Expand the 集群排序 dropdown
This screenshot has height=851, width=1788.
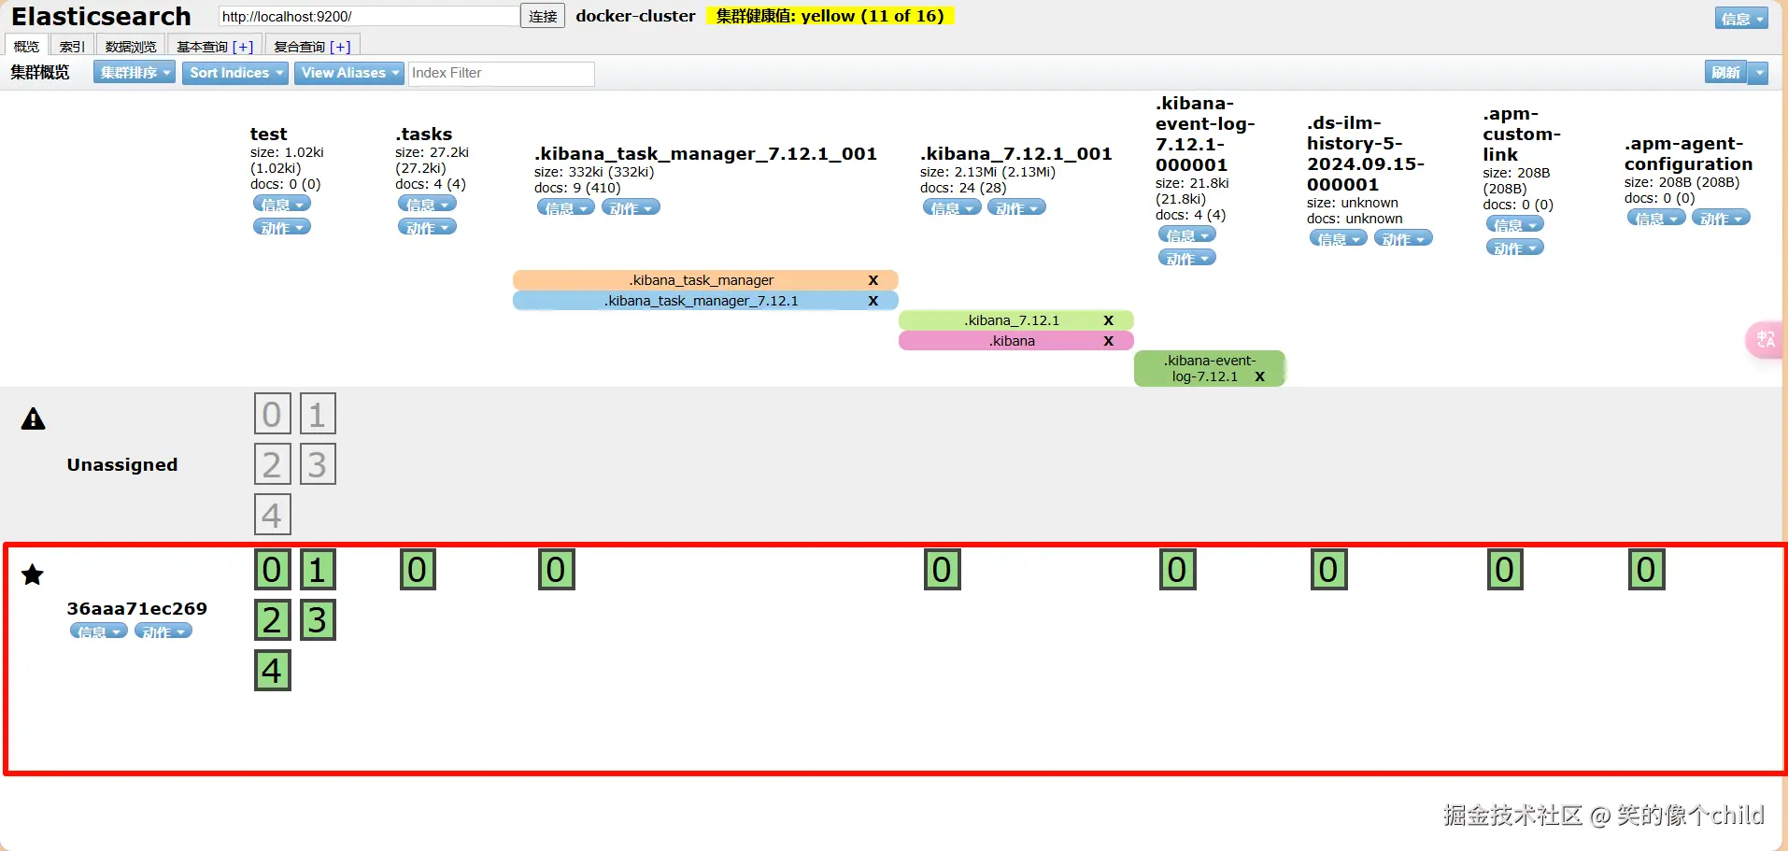coord(135,73)
